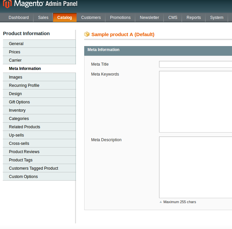Open the Reports menu
Image resolution: width=232 pixels, height=229 pixels.
[194, 18]
